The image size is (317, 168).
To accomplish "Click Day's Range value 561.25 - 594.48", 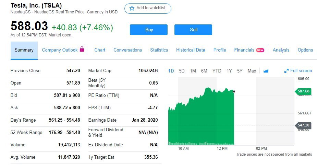I will click(x=64, y=120).
